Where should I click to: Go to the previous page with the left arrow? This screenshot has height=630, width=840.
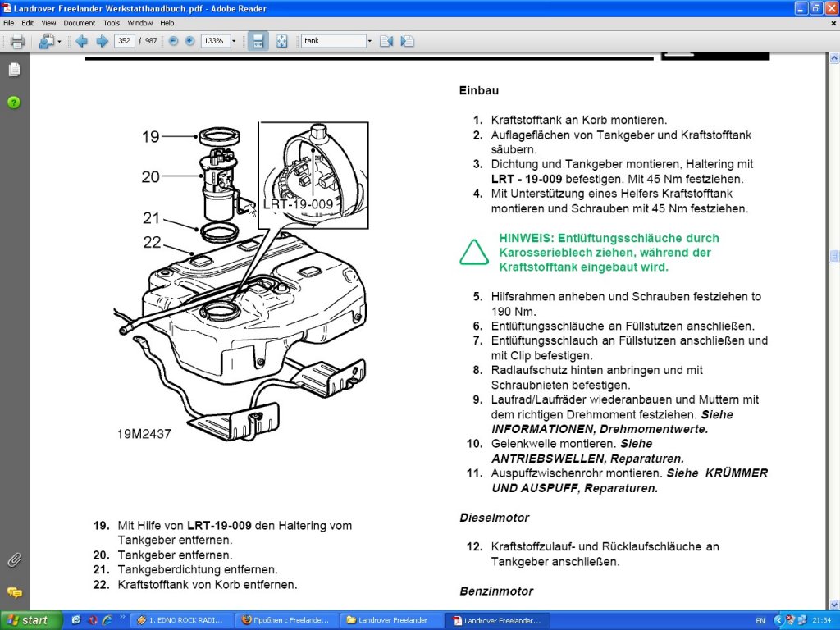pyautogui.click(x=82, y=41)
